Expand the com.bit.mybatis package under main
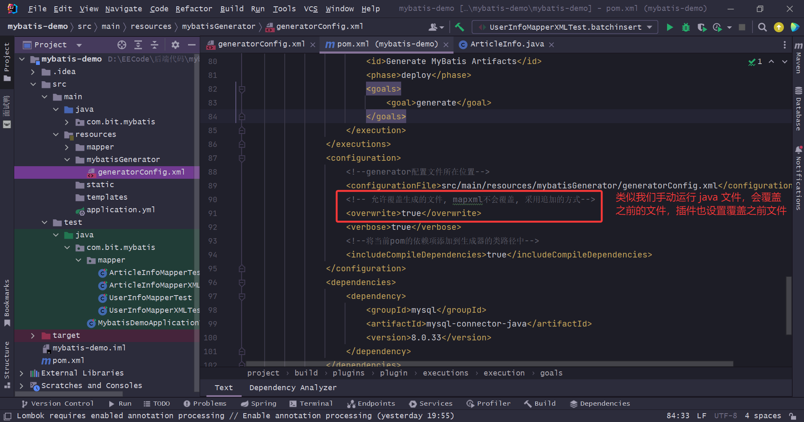 click(67, 122)
